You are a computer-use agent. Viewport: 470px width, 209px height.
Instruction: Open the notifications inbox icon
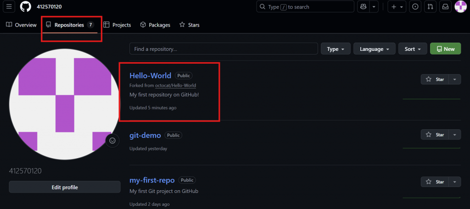click(445, 6)
